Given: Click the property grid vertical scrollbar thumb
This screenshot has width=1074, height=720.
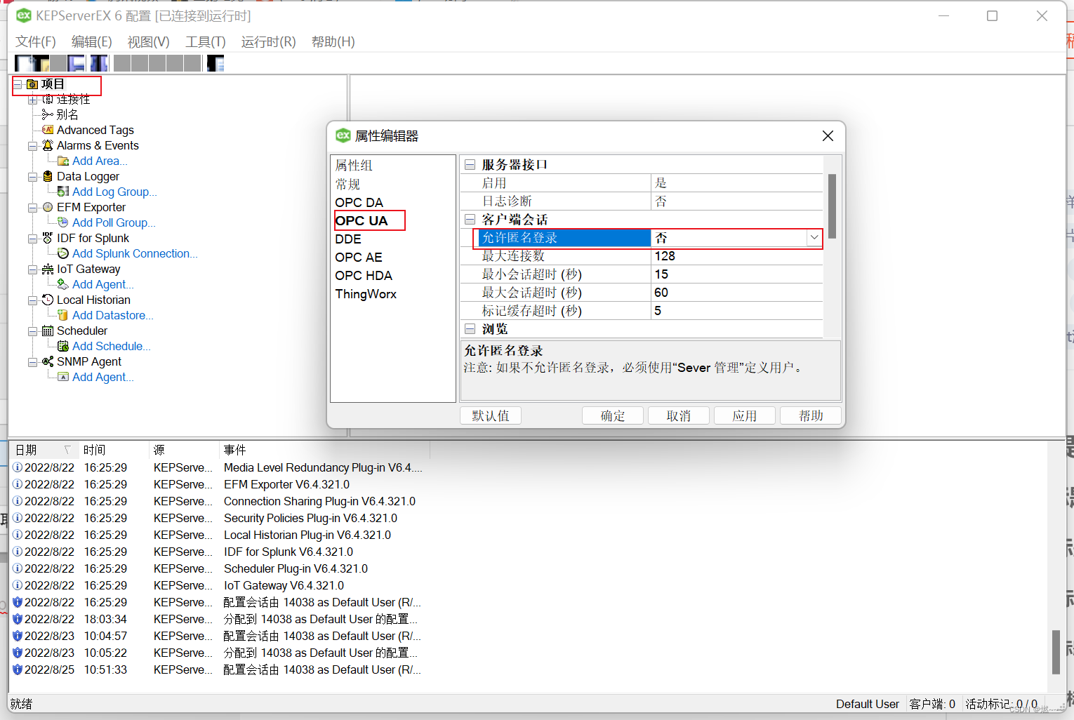Looking at the screenshot, I should point(833,206).
